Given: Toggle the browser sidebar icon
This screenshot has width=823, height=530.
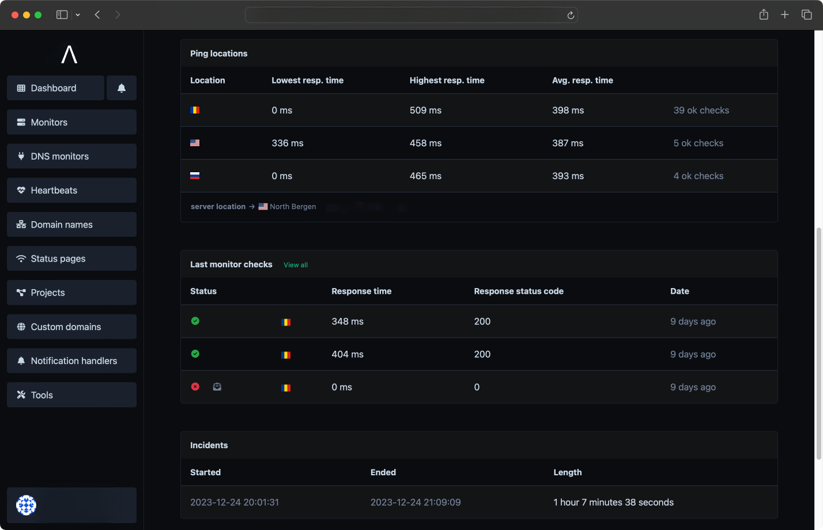Looking at the screenshot, I should 62,15.
